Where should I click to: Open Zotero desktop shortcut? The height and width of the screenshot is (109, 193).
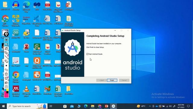click(26, 48)
